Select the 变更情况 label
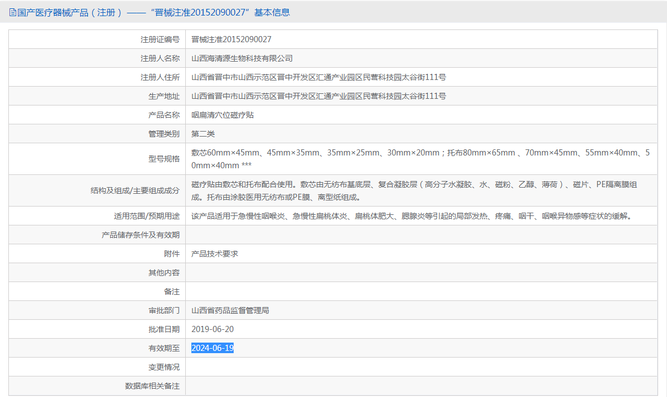The width and height of the screenshot is (667, 397). (164, 367)
